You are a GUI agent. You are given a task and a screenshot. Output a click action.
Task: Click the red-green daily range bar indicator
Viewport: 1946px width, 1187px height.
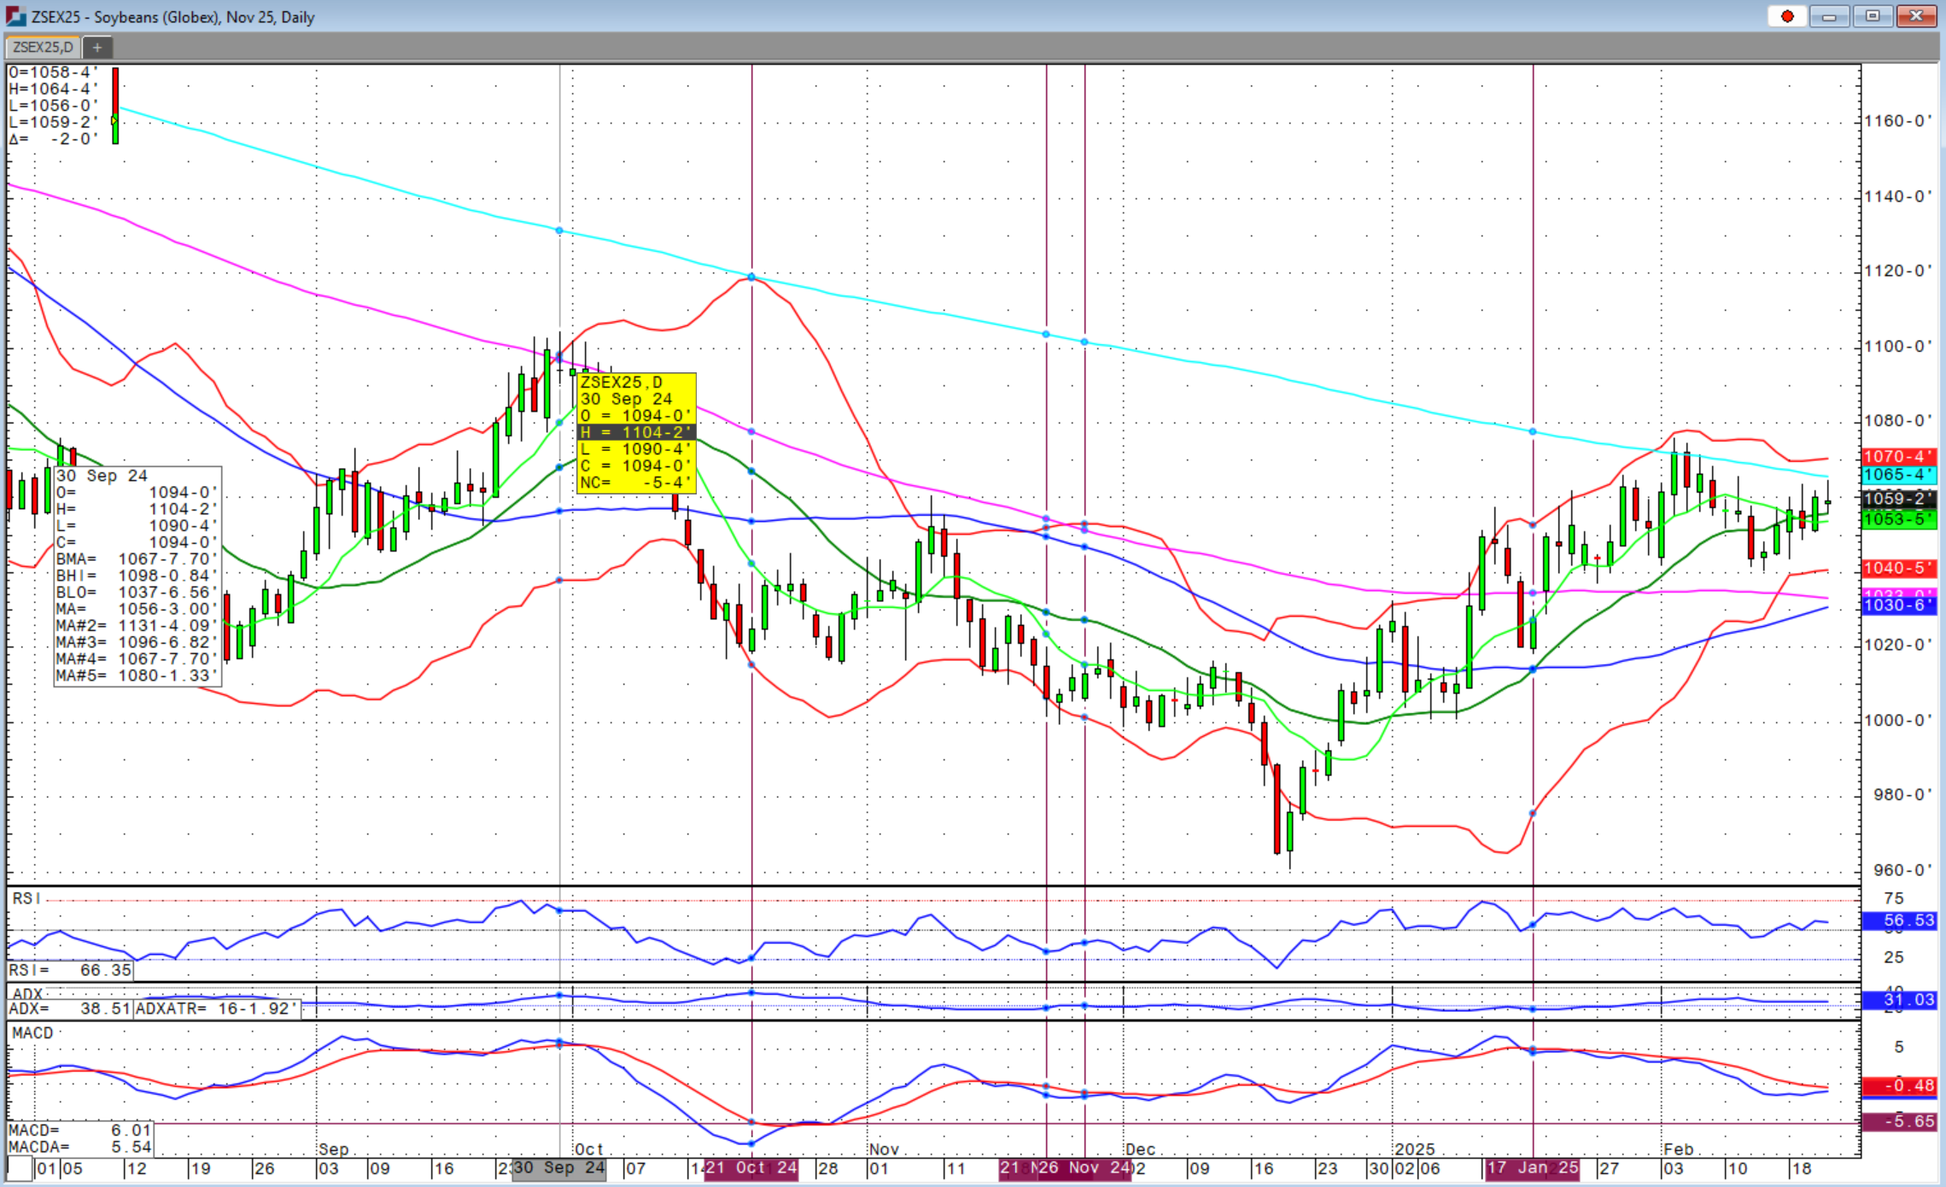point(115,105)
